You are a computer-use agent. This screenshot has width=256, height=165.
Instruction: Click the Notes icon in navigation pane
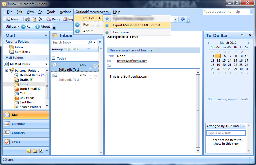(x=29, y=151)
